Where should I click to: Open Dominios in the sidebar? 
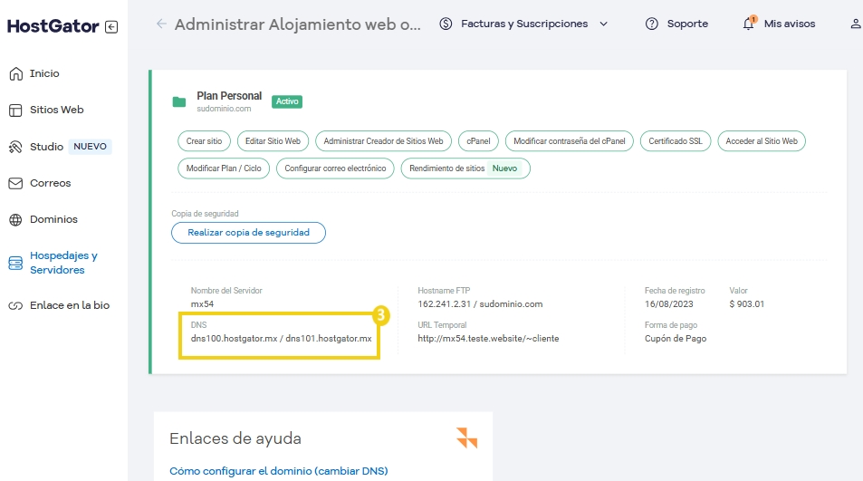tap(53, 219)
